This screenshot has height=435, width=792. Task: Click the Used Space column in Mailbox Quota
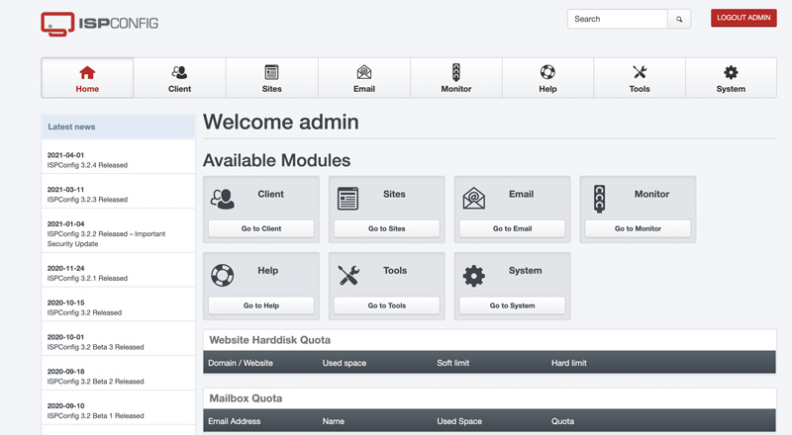(459, 421)
